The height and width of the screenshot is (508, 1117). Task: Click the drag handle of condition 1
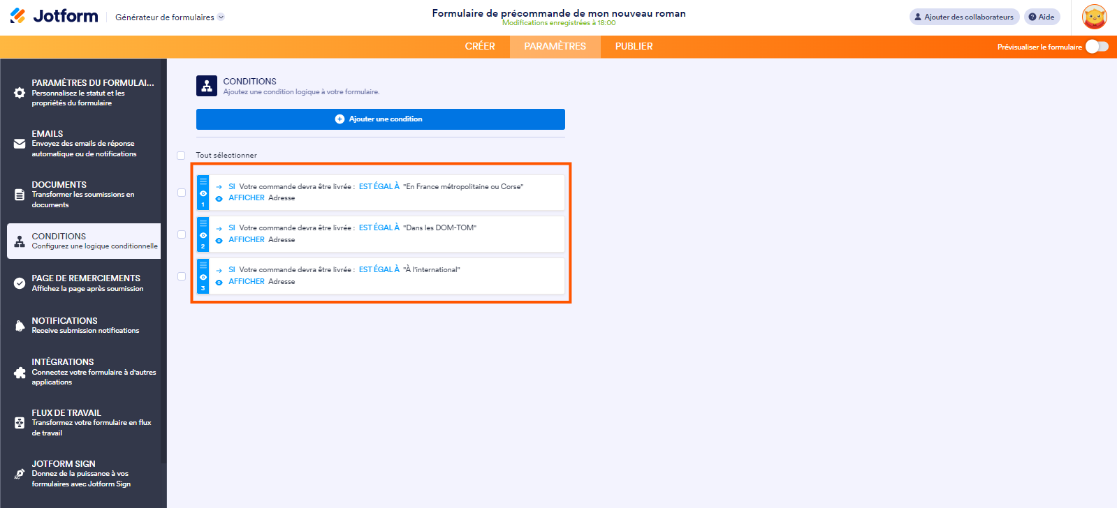click(x=203, y=181)
